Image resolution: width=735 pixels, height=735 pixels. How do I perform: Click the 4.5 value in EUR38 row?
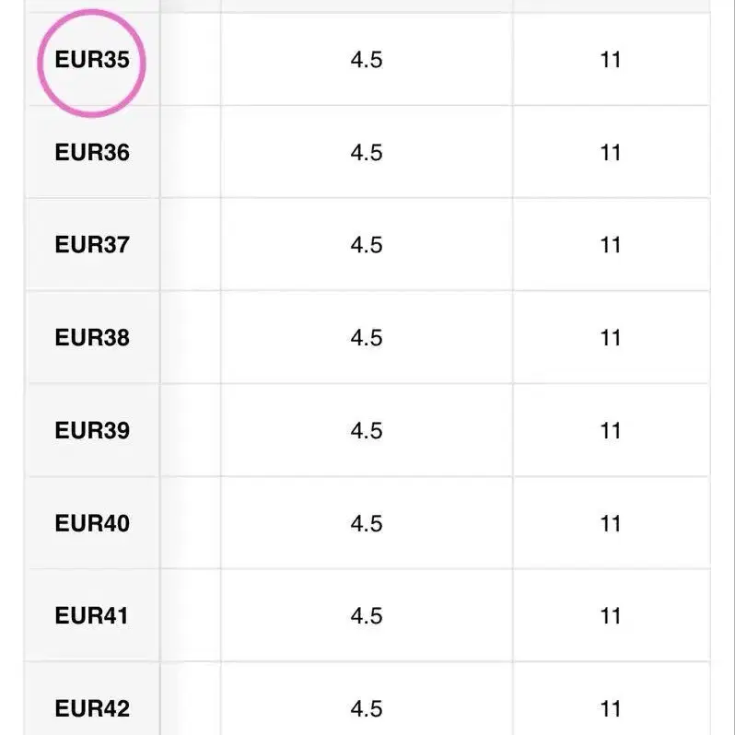tap(367, 337)
